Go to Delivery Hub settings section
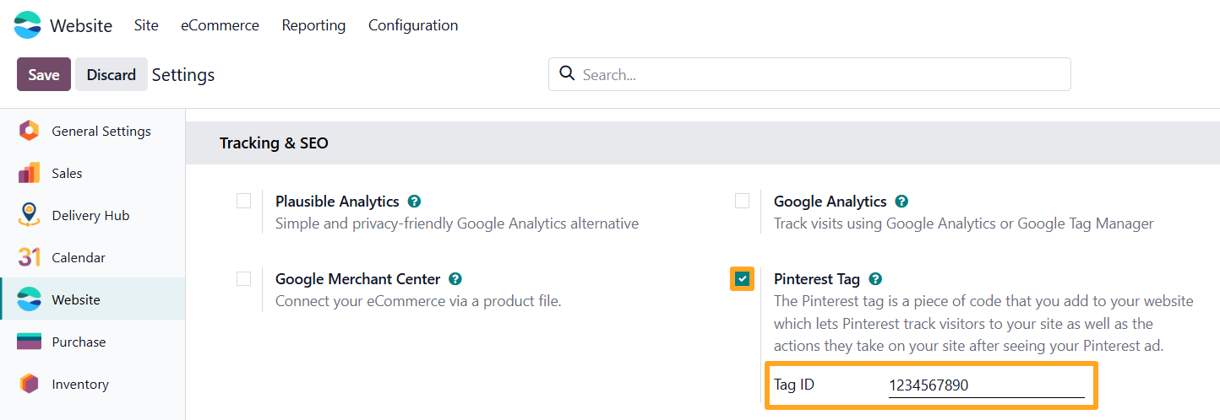 point(93,215)
